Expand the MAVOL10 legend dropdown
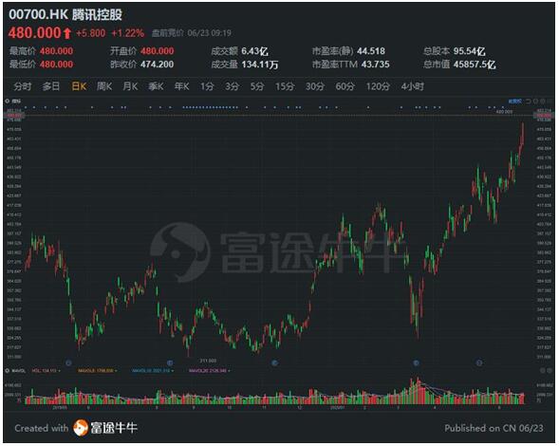Viewport: 559px width, 446px height. pyautogui.click(x=173, y=371)
